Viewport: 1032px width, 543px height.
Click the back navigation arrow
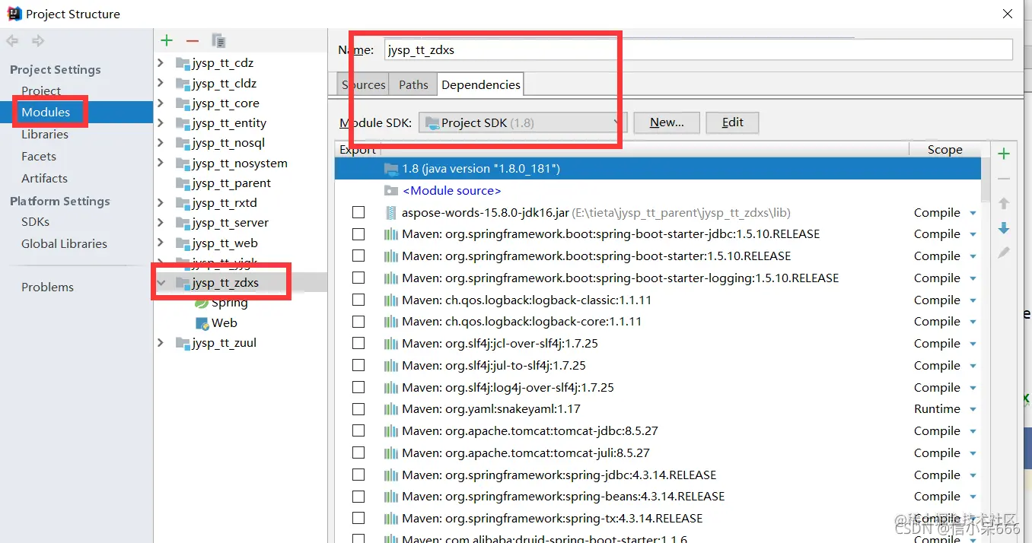click(12, 41)
